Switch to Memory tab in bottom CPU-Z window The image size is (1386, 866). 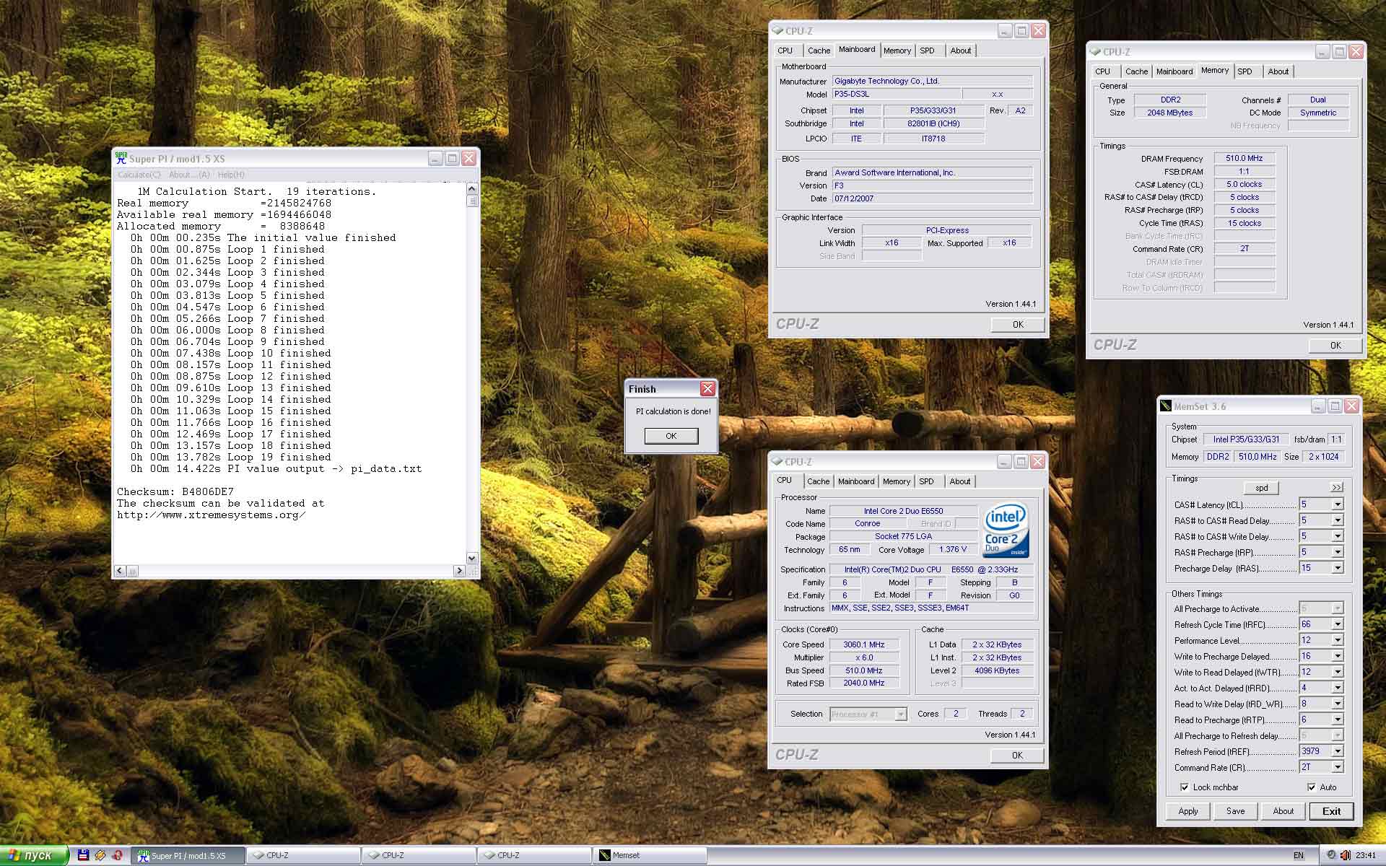click(x=897, y=481)
